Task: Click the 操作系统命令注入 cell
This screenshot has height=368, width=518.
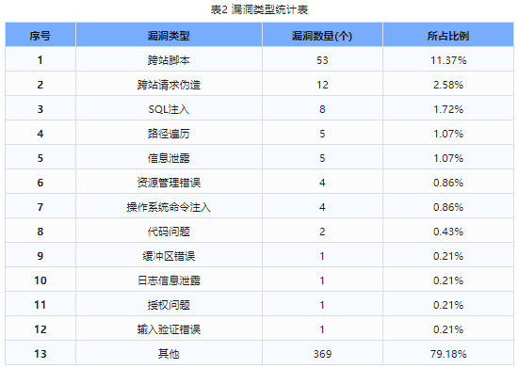Action: pyautogui.click(x=169, y=207)
